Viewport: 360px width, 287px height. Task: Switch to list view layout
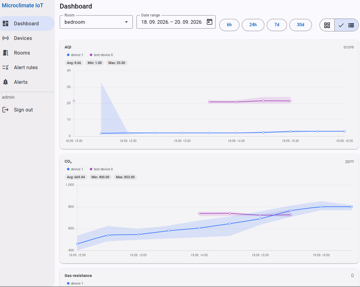coord(347,25)
